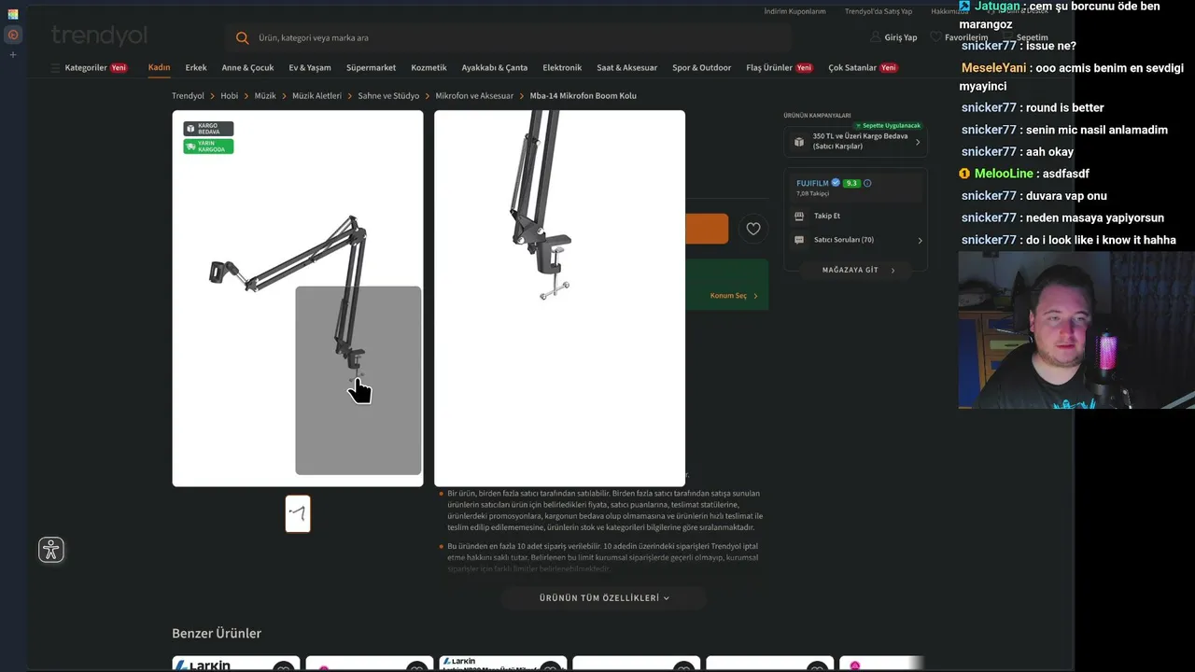This screenshot has width=1195, height=672.
Task: Click the 9.3 seller rating badge
Action: click(851, 183)
